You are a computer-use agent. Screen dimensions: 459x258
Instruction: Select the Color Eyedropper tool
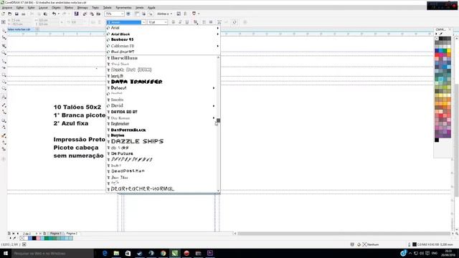[x=4, y=136]
